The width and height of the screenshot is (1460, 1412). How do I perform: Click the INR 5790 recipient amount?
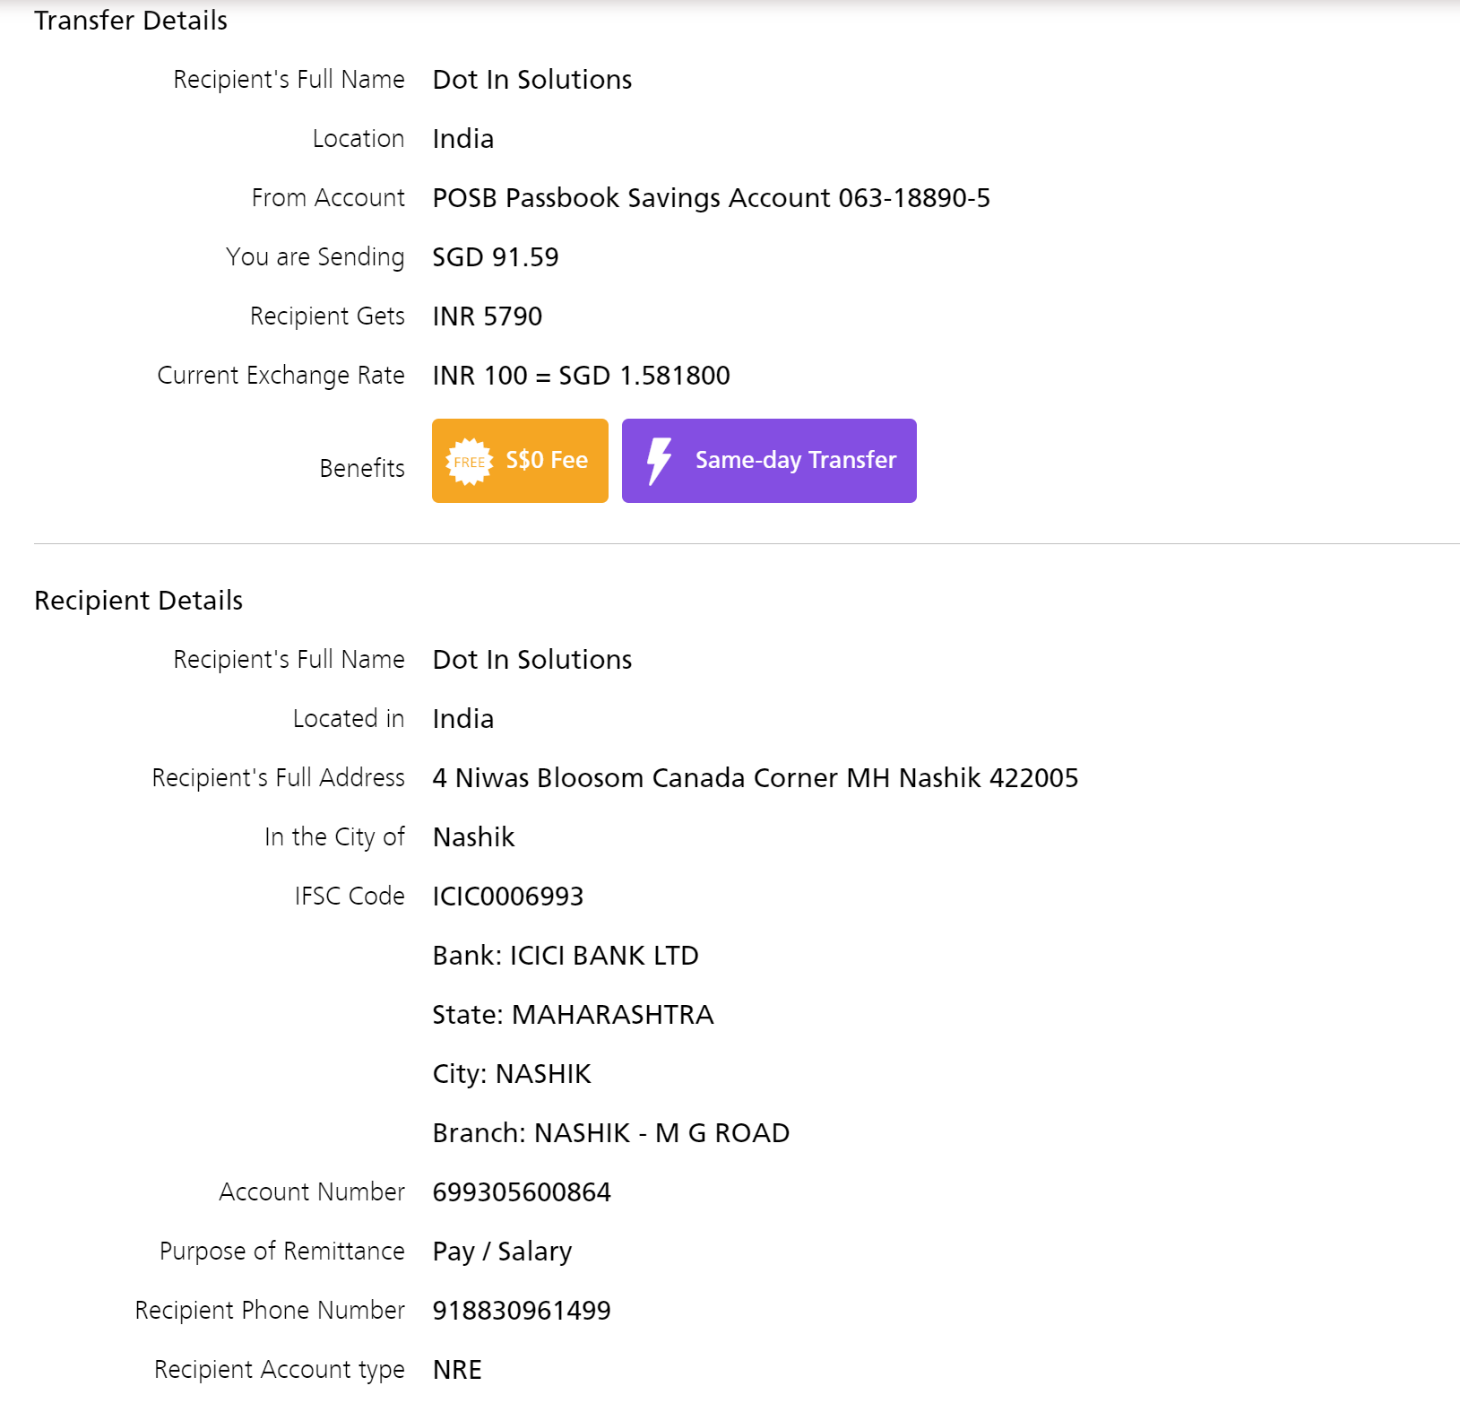487,316
